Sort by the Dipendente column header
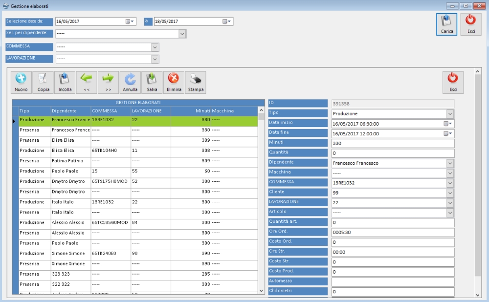This screenshot has height=302, width=489. click(x=71, y=111)
